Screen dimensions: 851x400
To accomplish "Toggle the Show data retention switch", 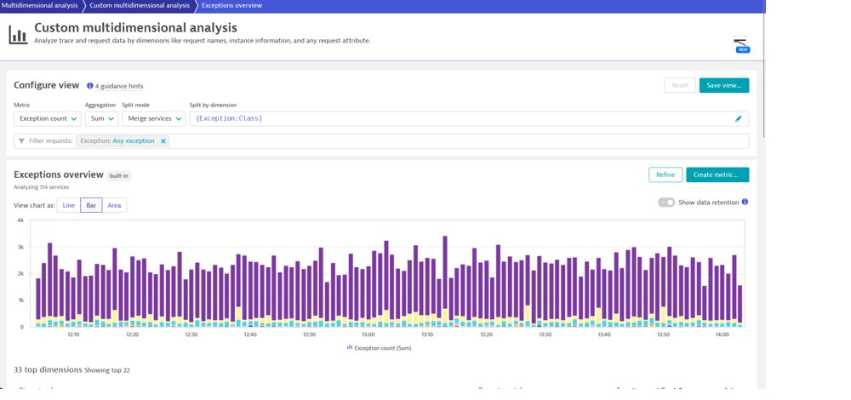I will (666, 203).
